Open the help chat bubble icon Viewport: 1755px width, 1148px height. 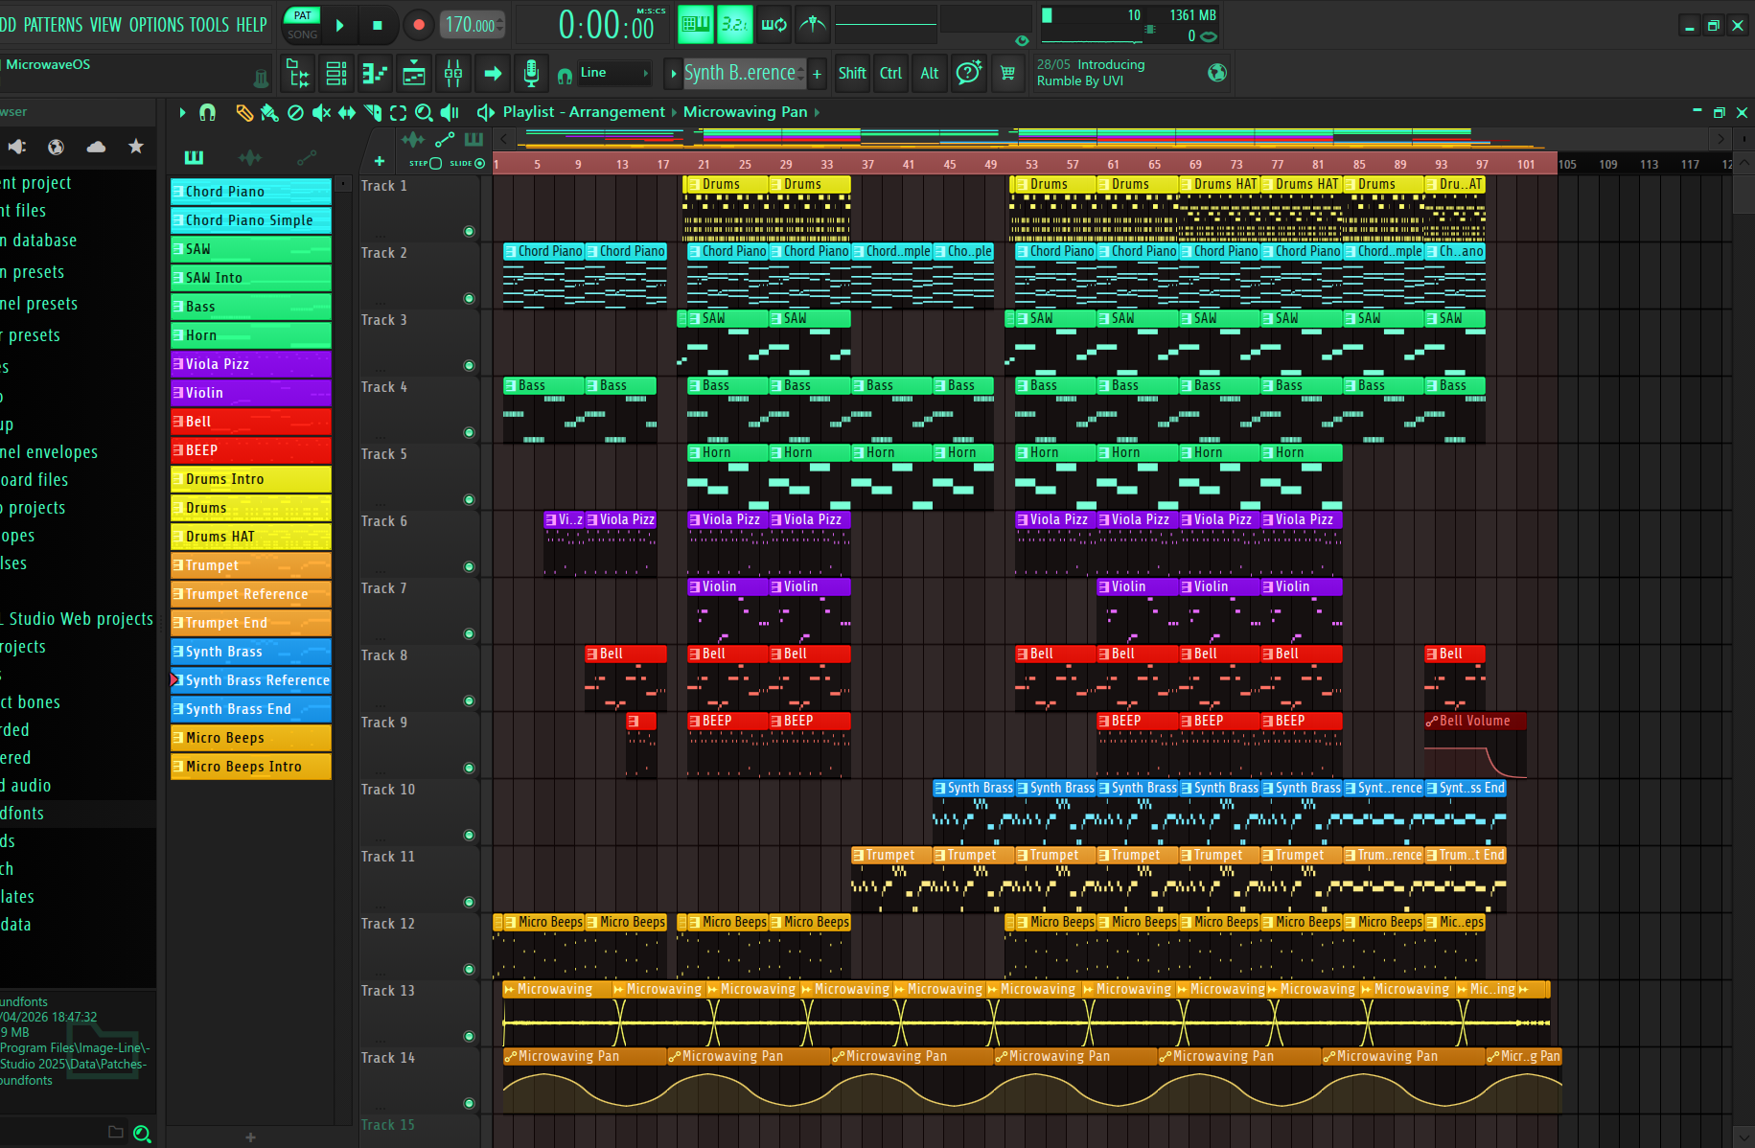pos(969,73)
